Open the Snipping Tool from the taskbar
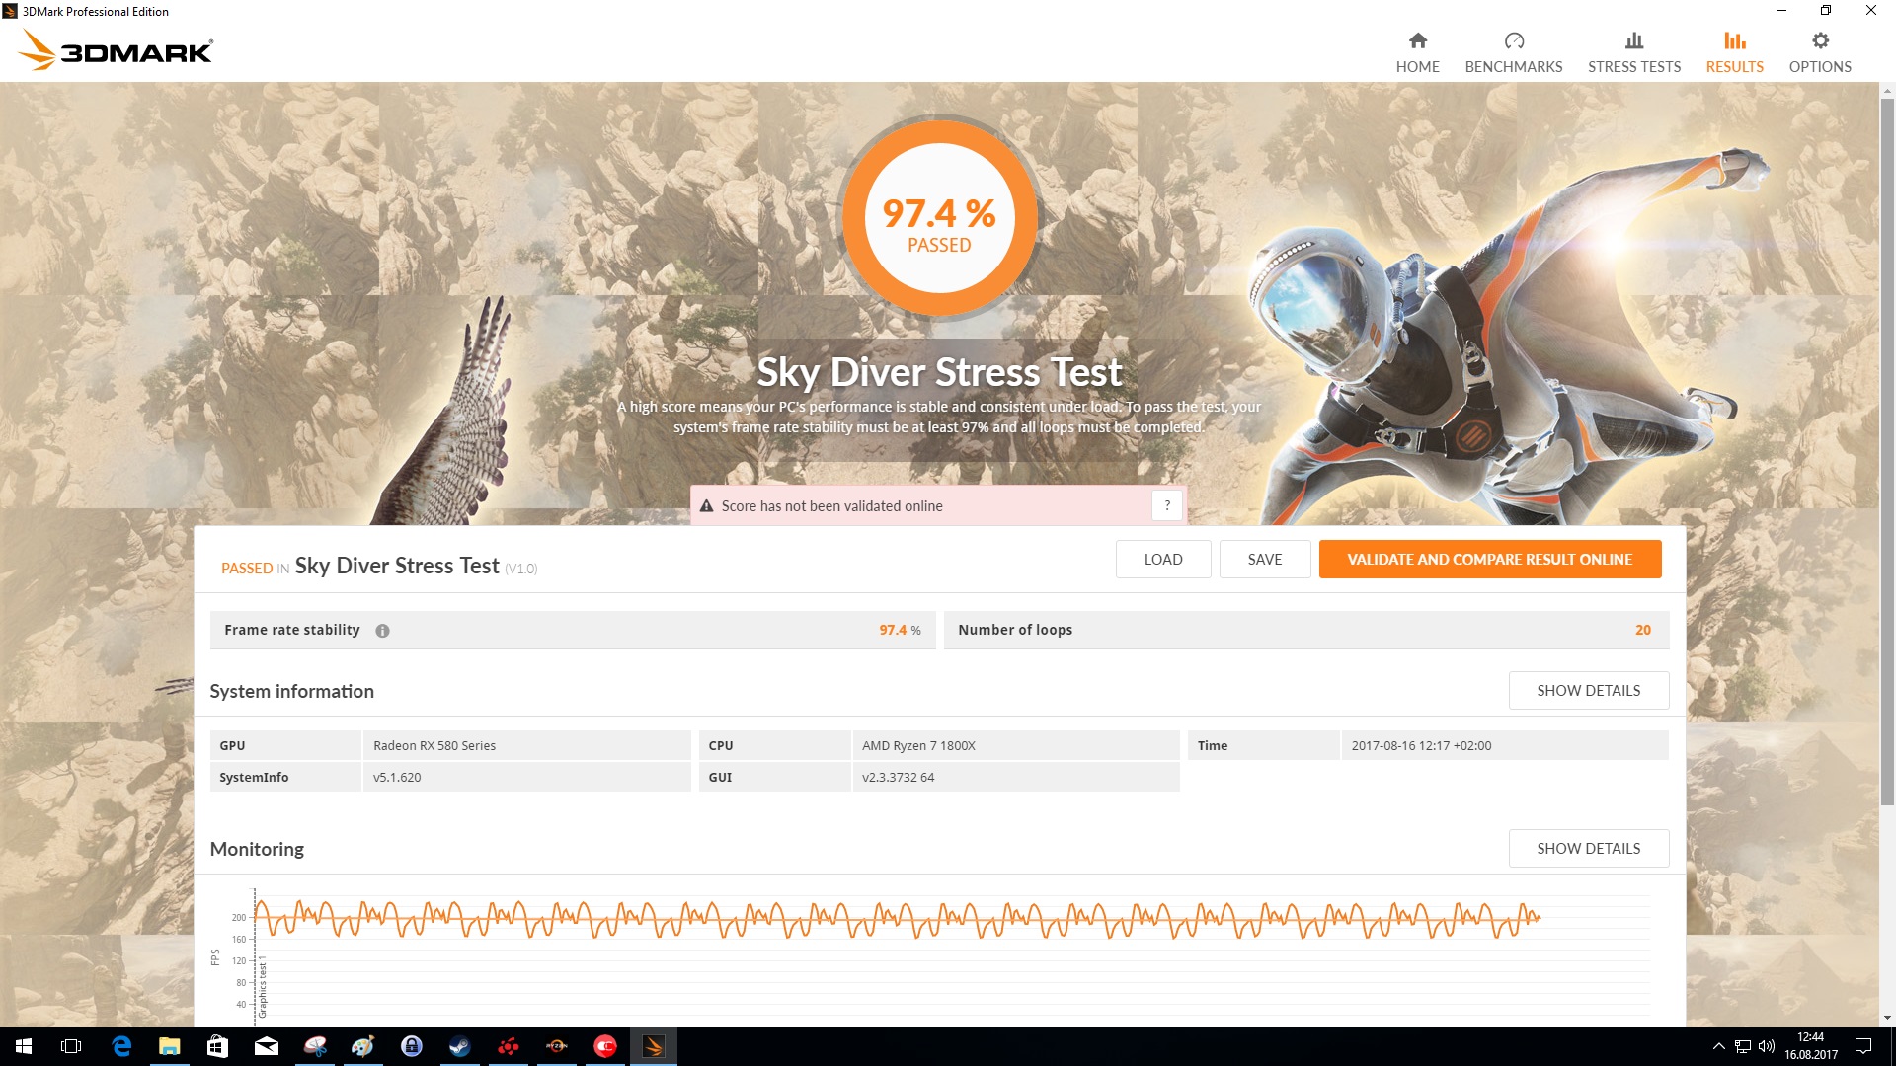1896x1066 pixels. [x=315, y=1046]
